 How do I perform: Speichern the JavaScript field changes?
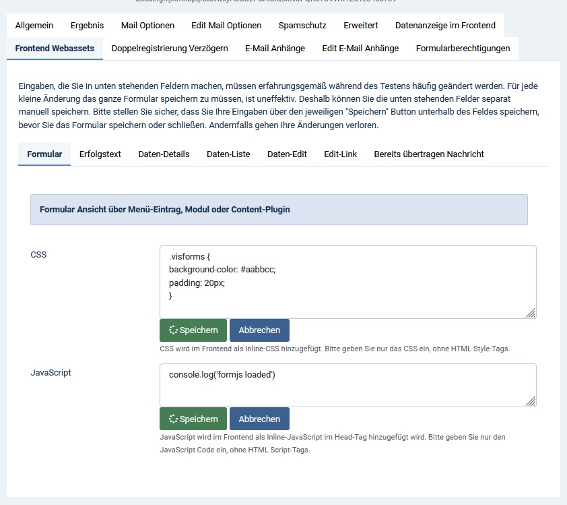pyautogui.click(x=193, y=418)
